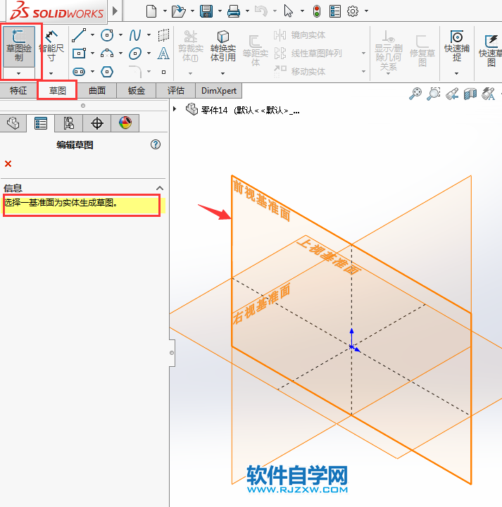Expand the Arc tool dropdown arrow

point(120,53)
